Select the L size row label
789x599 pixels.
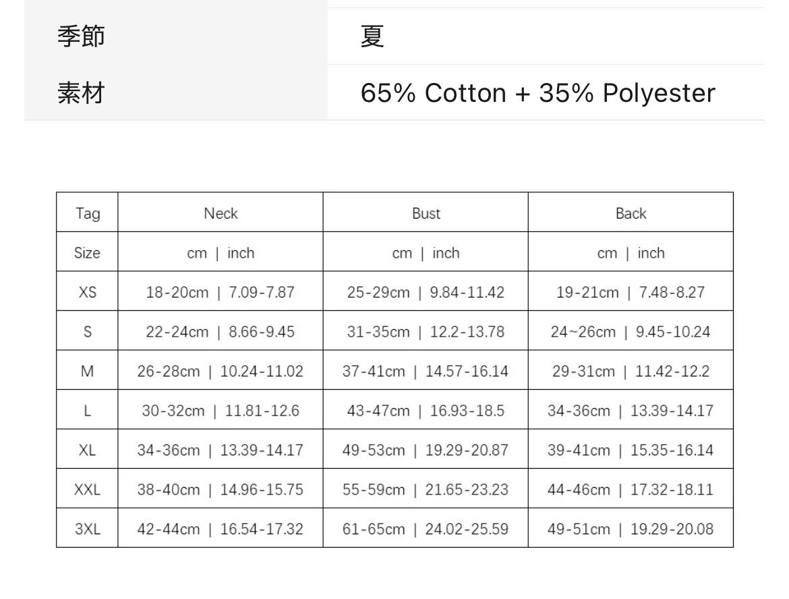click(87, 410)
